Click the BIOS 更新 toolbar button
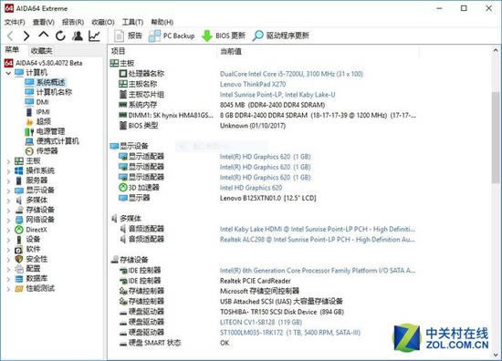This screenshot has height=361, width=502. coord(224,36)
